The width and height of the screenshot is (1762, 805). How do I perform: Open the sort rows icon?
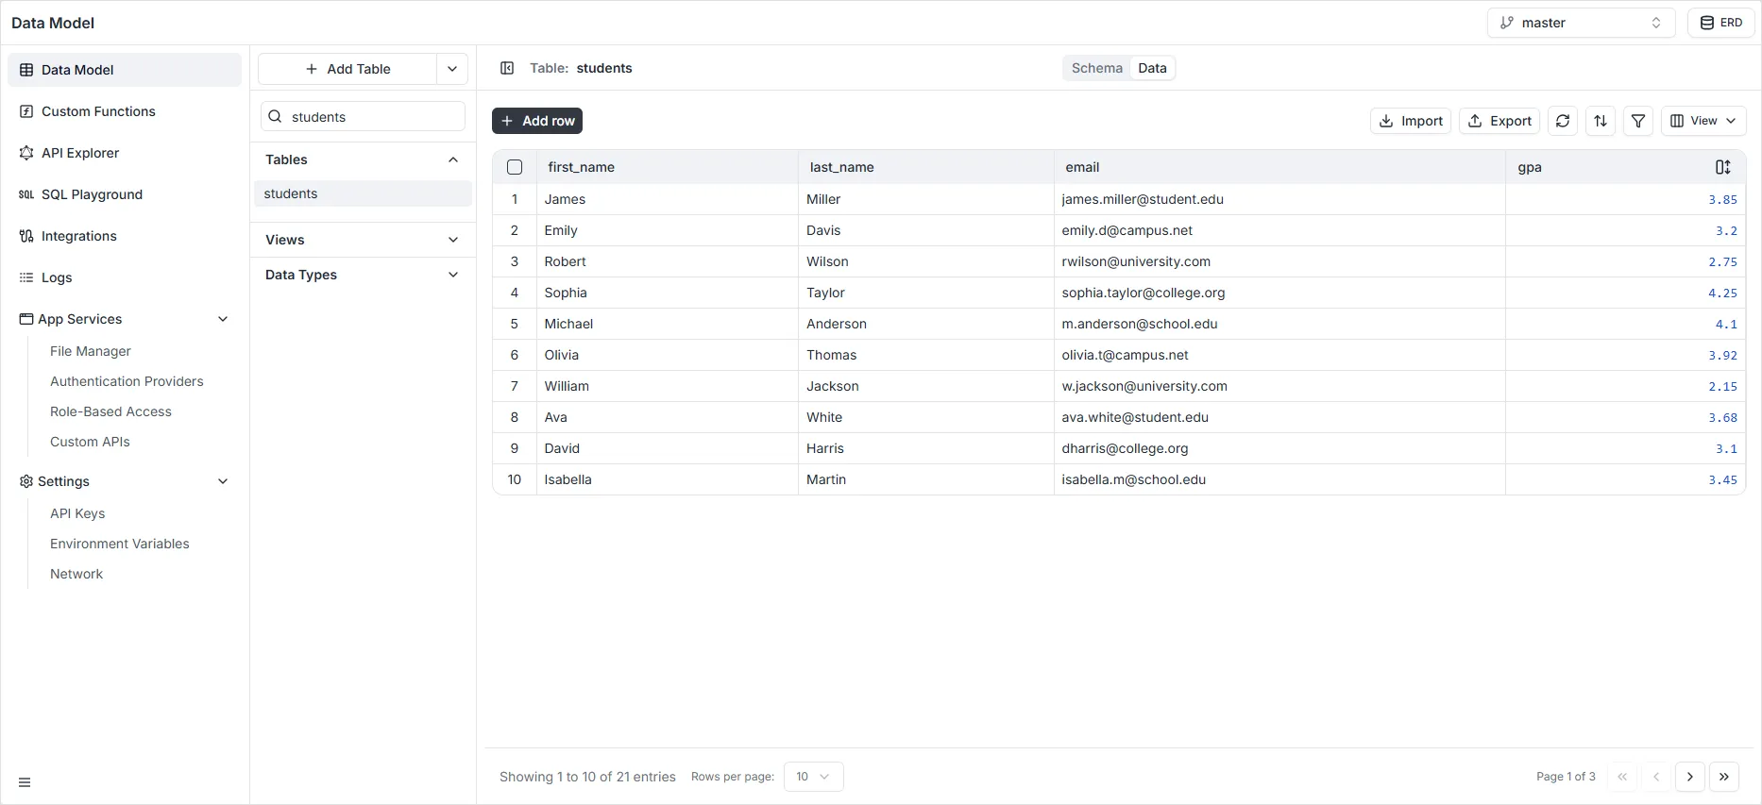(1601, 121)
